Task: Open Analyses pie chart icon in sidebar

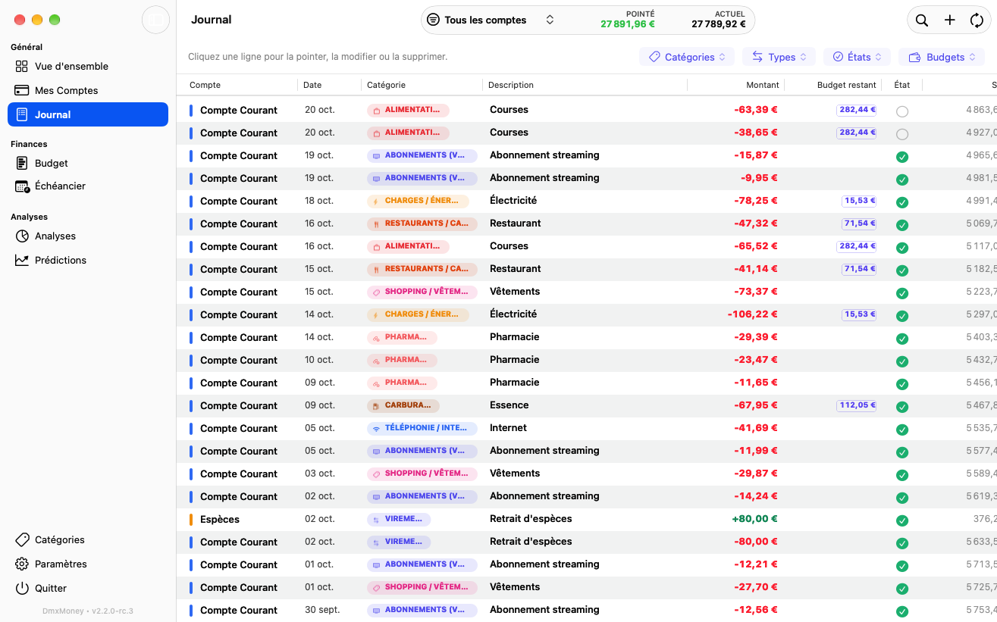Action: click(x=22, y=236)
